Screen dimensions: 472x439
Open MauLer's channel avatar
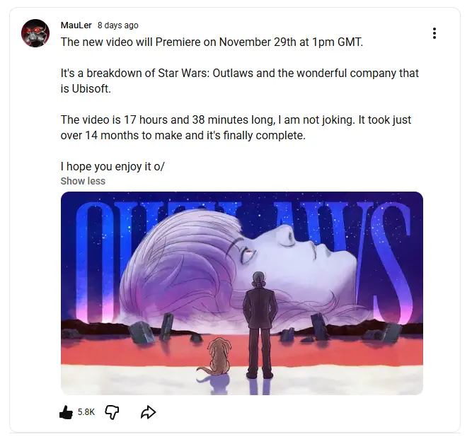coord(35,33)
